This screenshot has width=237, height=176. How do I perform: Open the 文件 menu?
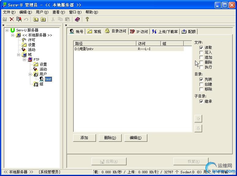point(9,12)
